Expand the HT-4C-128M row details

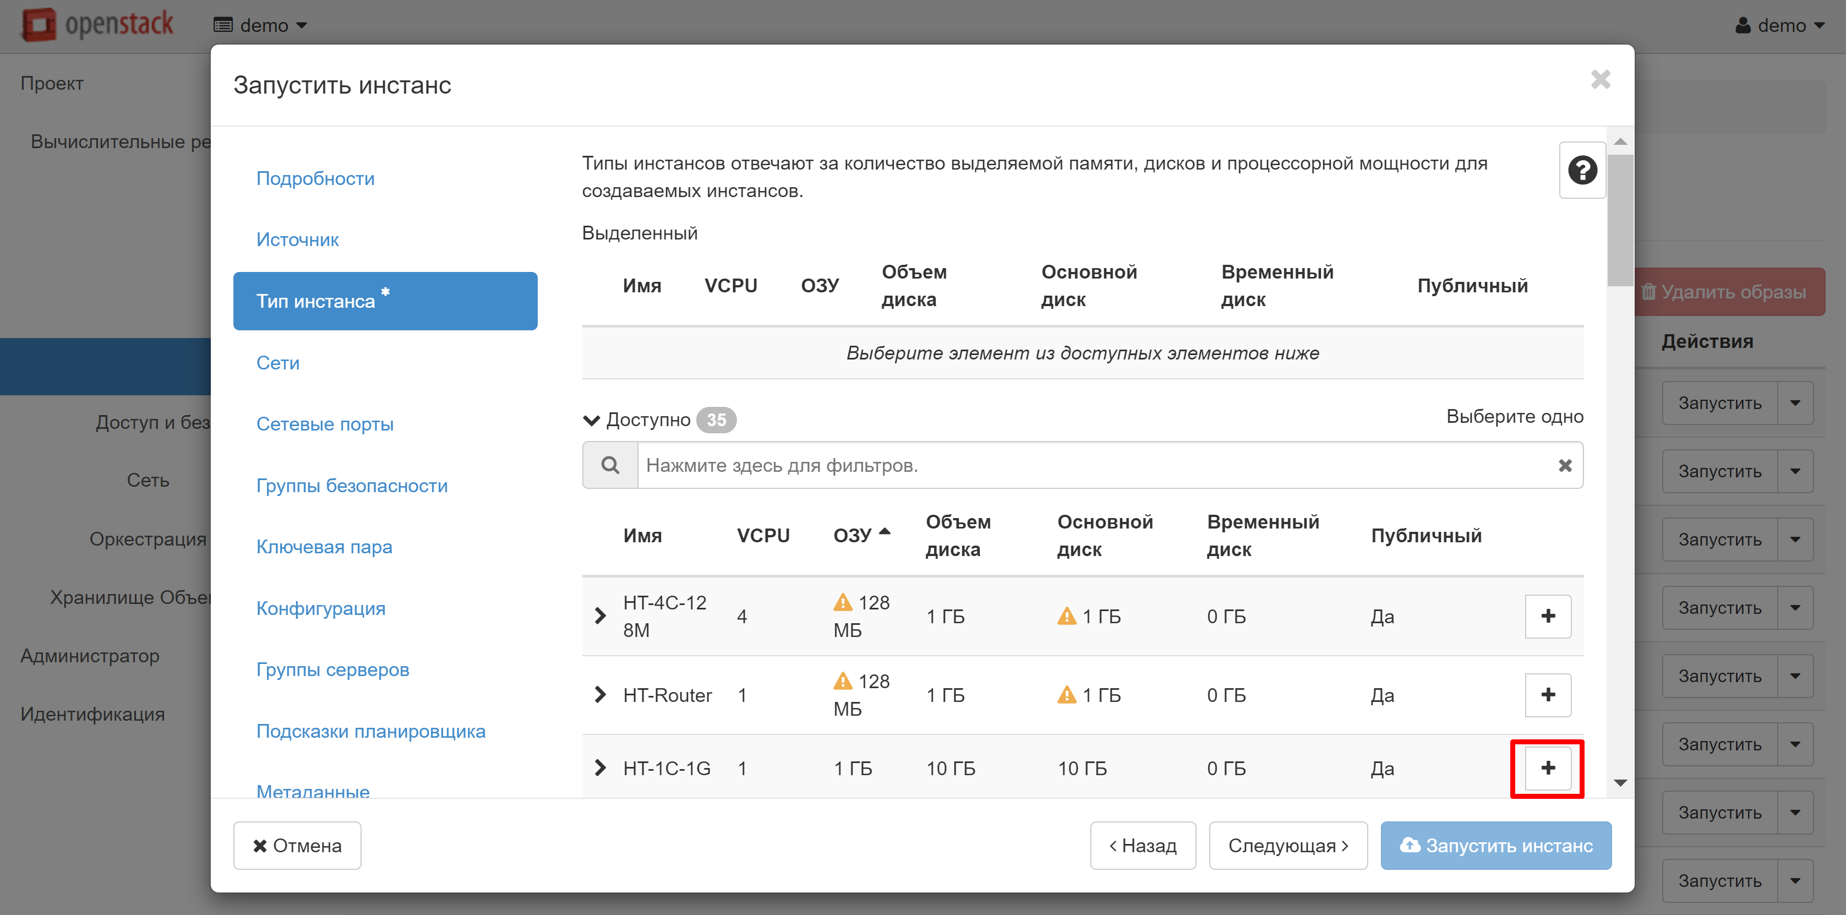pos(600,616)
